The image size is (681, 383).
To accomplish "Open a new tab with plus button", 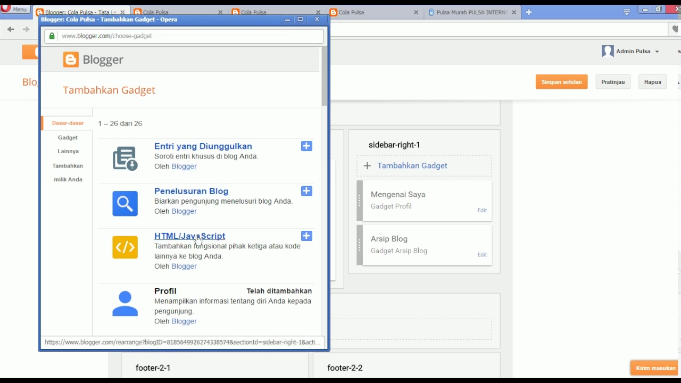I will coord(528,12).
